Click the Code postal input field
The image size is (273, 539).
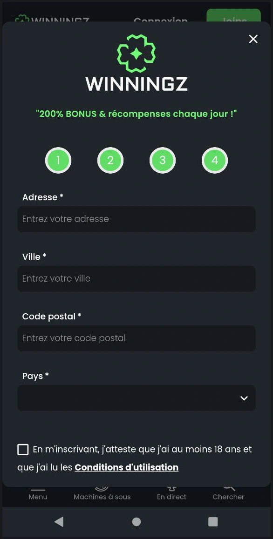136,338
